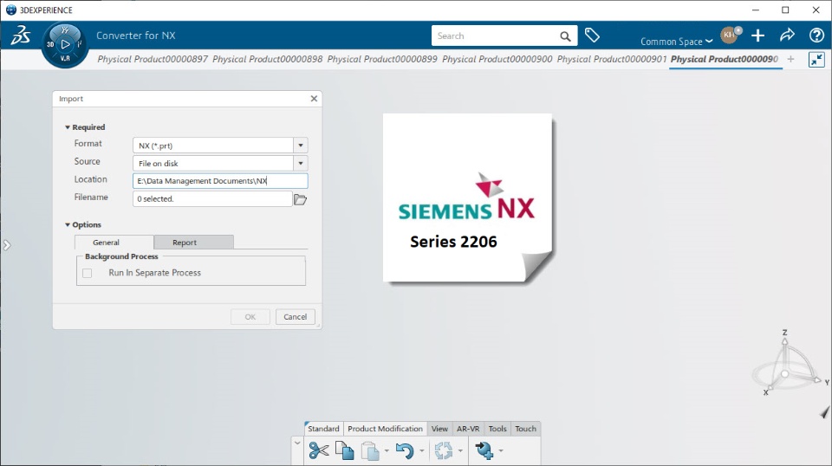Select the Product Modification tab
The height and width of the screenshot is (466, 832).
pyautogui.click(x=385, y=429)
